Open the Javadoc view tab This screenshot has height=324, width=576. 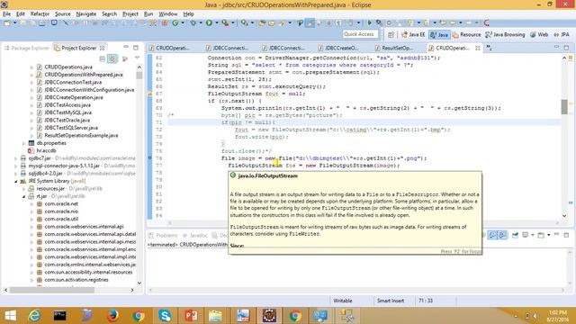pos(195,236)
